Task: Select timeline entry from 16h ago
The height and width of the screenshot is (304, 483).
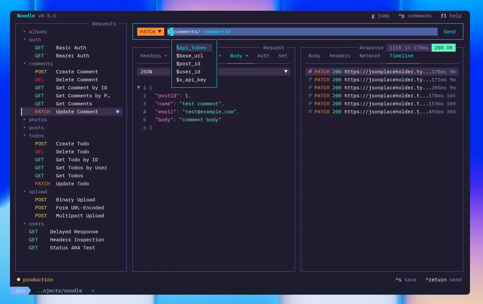Action: coord(382,96)
